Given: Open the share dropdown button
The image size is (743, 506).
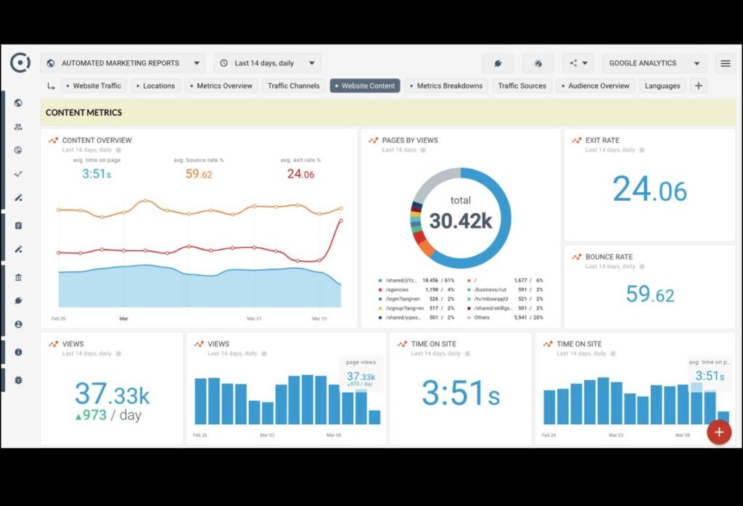Looking at the screenshot, I should click(578, 63).
